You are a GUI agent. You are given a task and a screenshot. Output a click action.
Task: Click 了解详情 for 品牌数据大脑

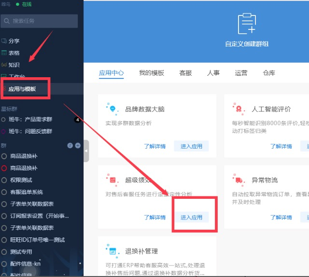pos(154,146)
